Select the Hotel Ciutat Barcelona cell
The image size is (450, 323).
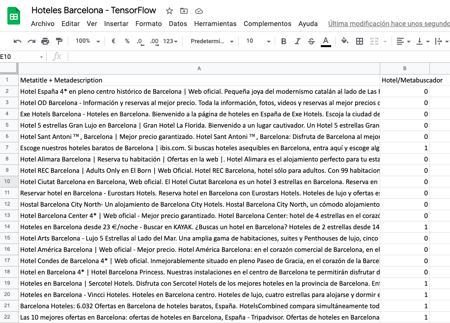[x=199, y=182]
